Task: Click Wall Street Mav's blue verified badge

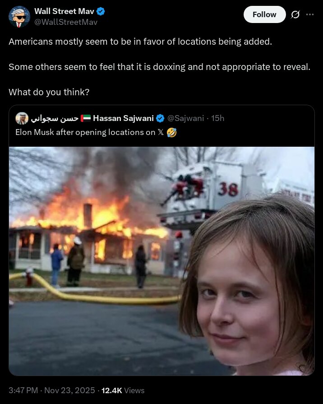Action: pos(101,11)
